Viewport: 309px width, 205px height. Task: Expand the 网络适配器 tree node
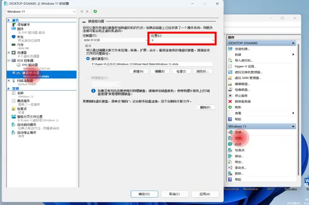(9, 81)
